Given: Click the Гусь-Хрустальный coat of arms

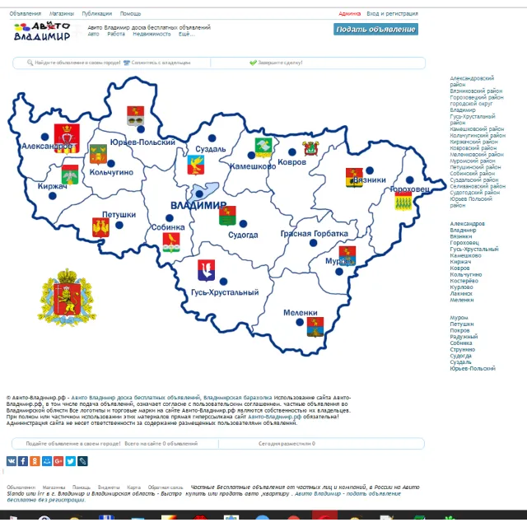Looking at the screenshot, I should (x=207, y=270).
